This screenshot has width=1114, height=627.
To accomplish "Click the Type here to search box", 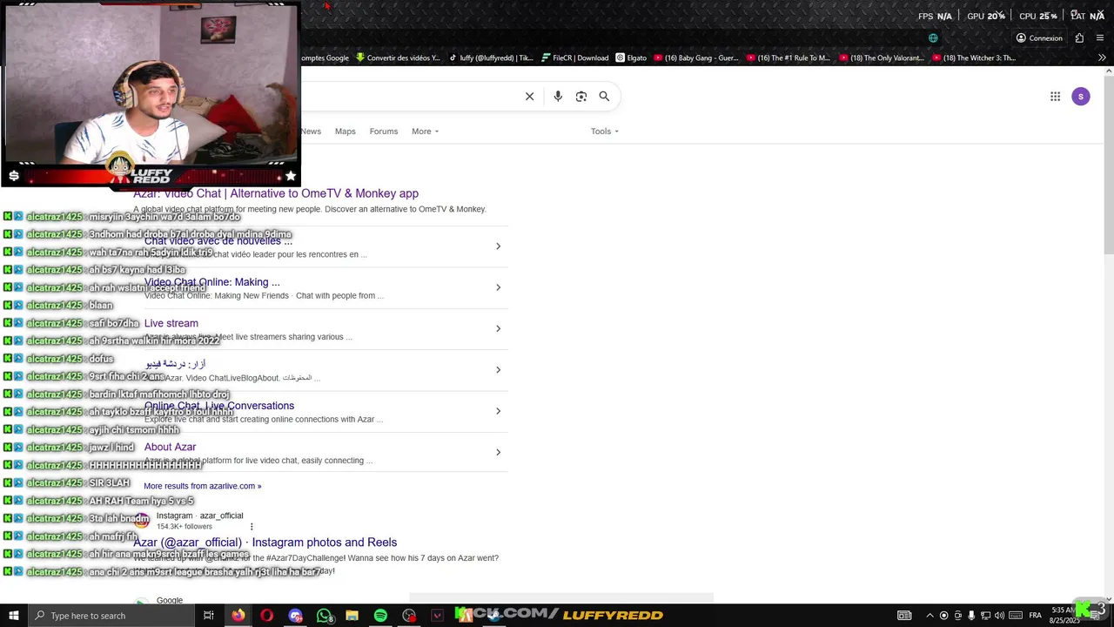I will pos(111,616).
